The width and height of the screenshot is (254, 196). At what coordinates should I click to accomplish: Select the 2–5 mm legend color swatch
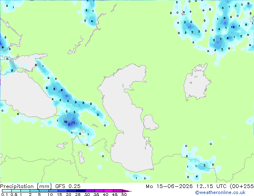pyautogui.click(x=34, y=191)
